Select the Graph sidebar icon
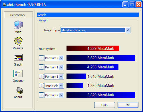Image resolution: width=143 pixels, height=112 pixels. [x=18, y=58]
